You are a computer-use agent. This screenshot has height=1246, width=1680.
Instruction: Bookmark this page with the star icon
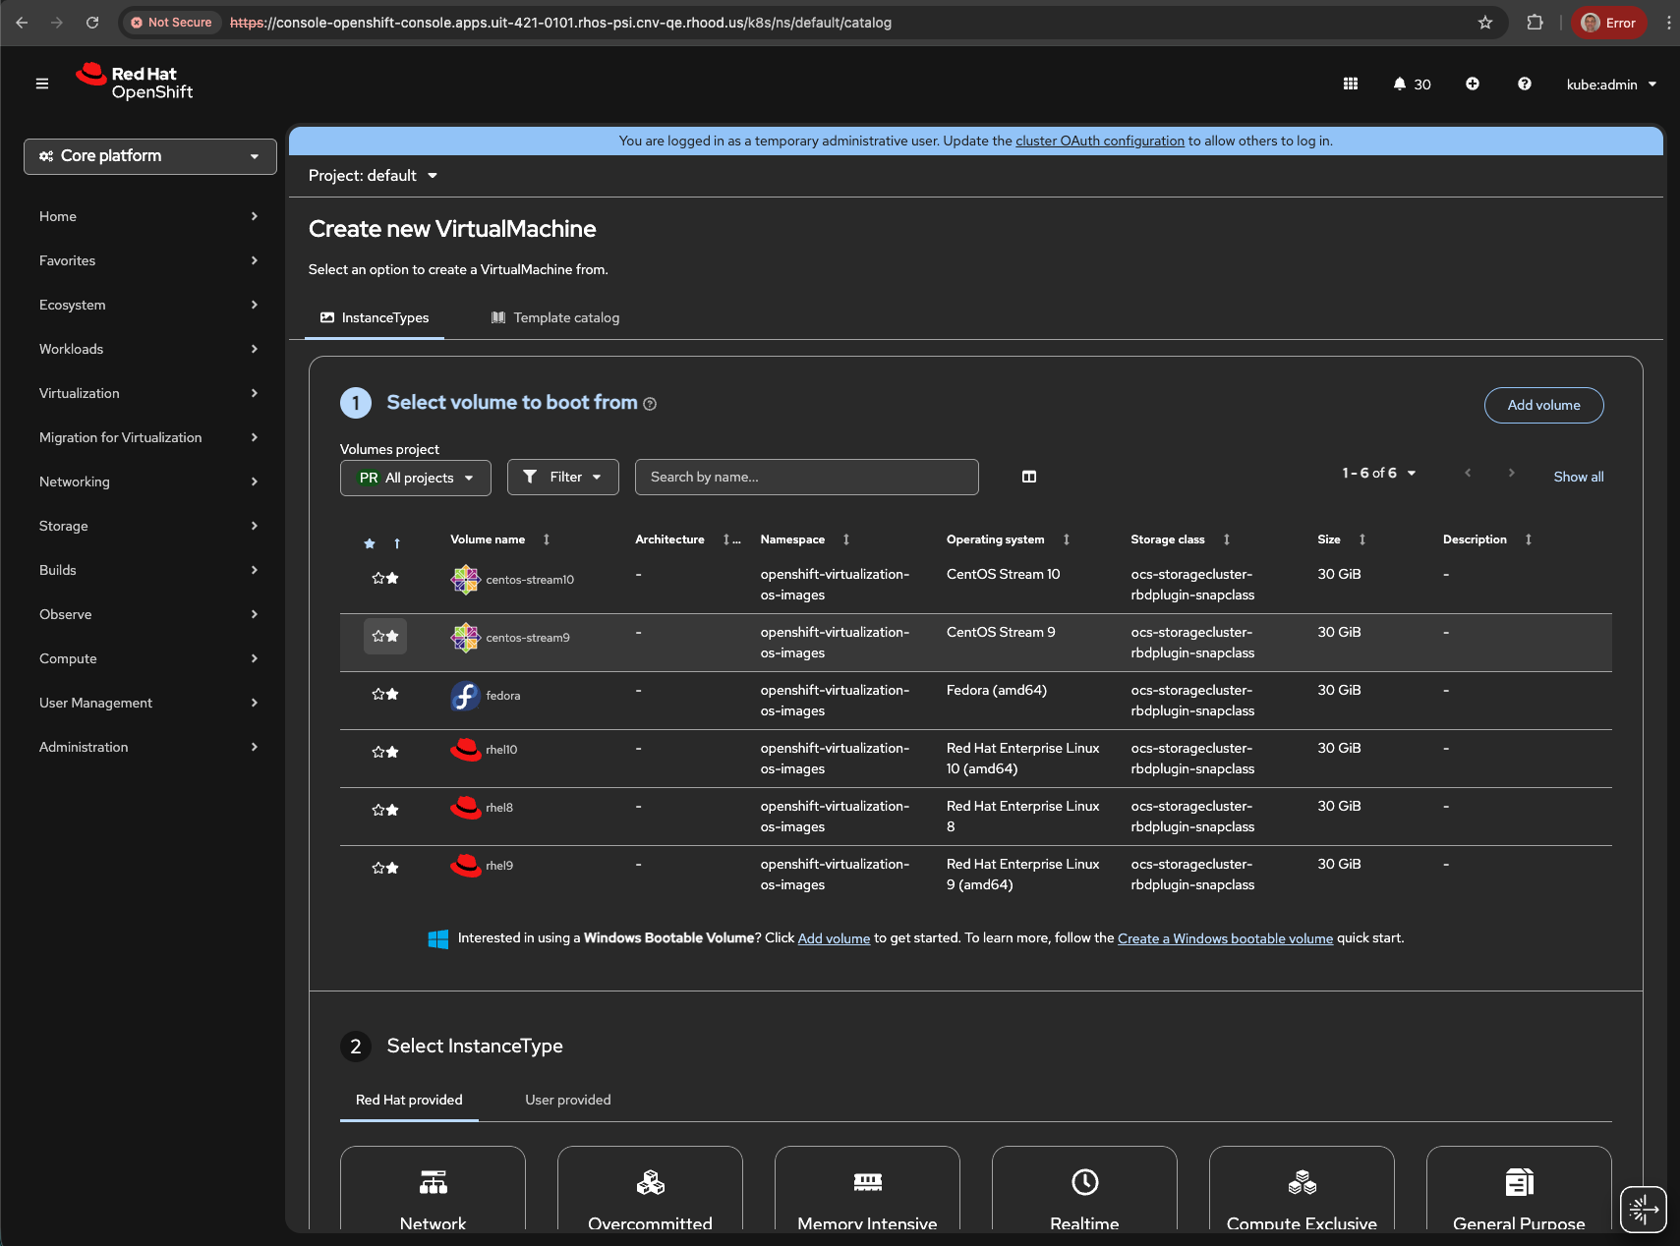coord(1485,23)
